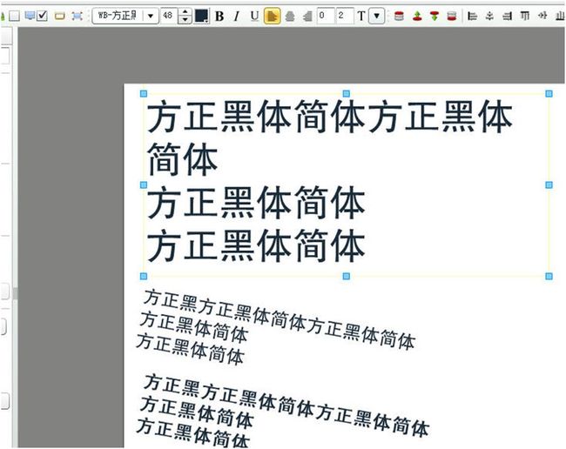Decrease font size with down arrow
566x449 pixels.
click(185, 20)
